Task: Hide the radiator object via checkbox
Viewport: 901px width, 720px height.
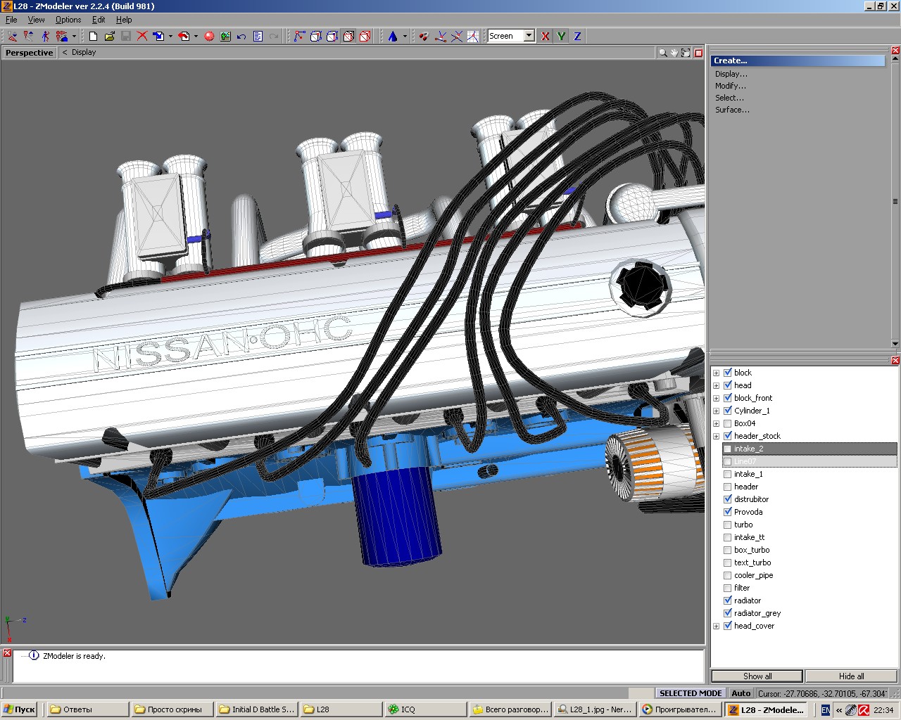Action: tap(728, 600)
